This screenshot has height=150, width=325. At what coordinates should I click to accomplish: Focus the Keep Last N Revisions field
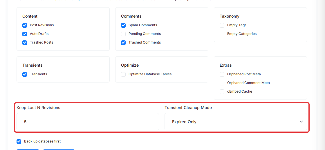[x=88, y=122]
